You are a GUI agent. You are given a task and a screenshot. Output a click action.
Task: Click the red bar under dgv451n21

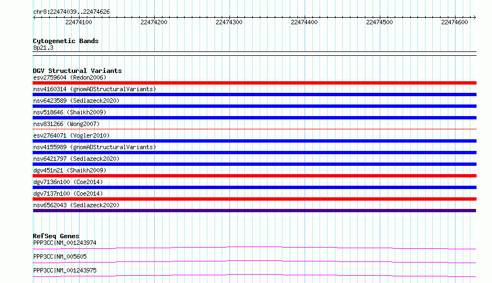[254, 176]
